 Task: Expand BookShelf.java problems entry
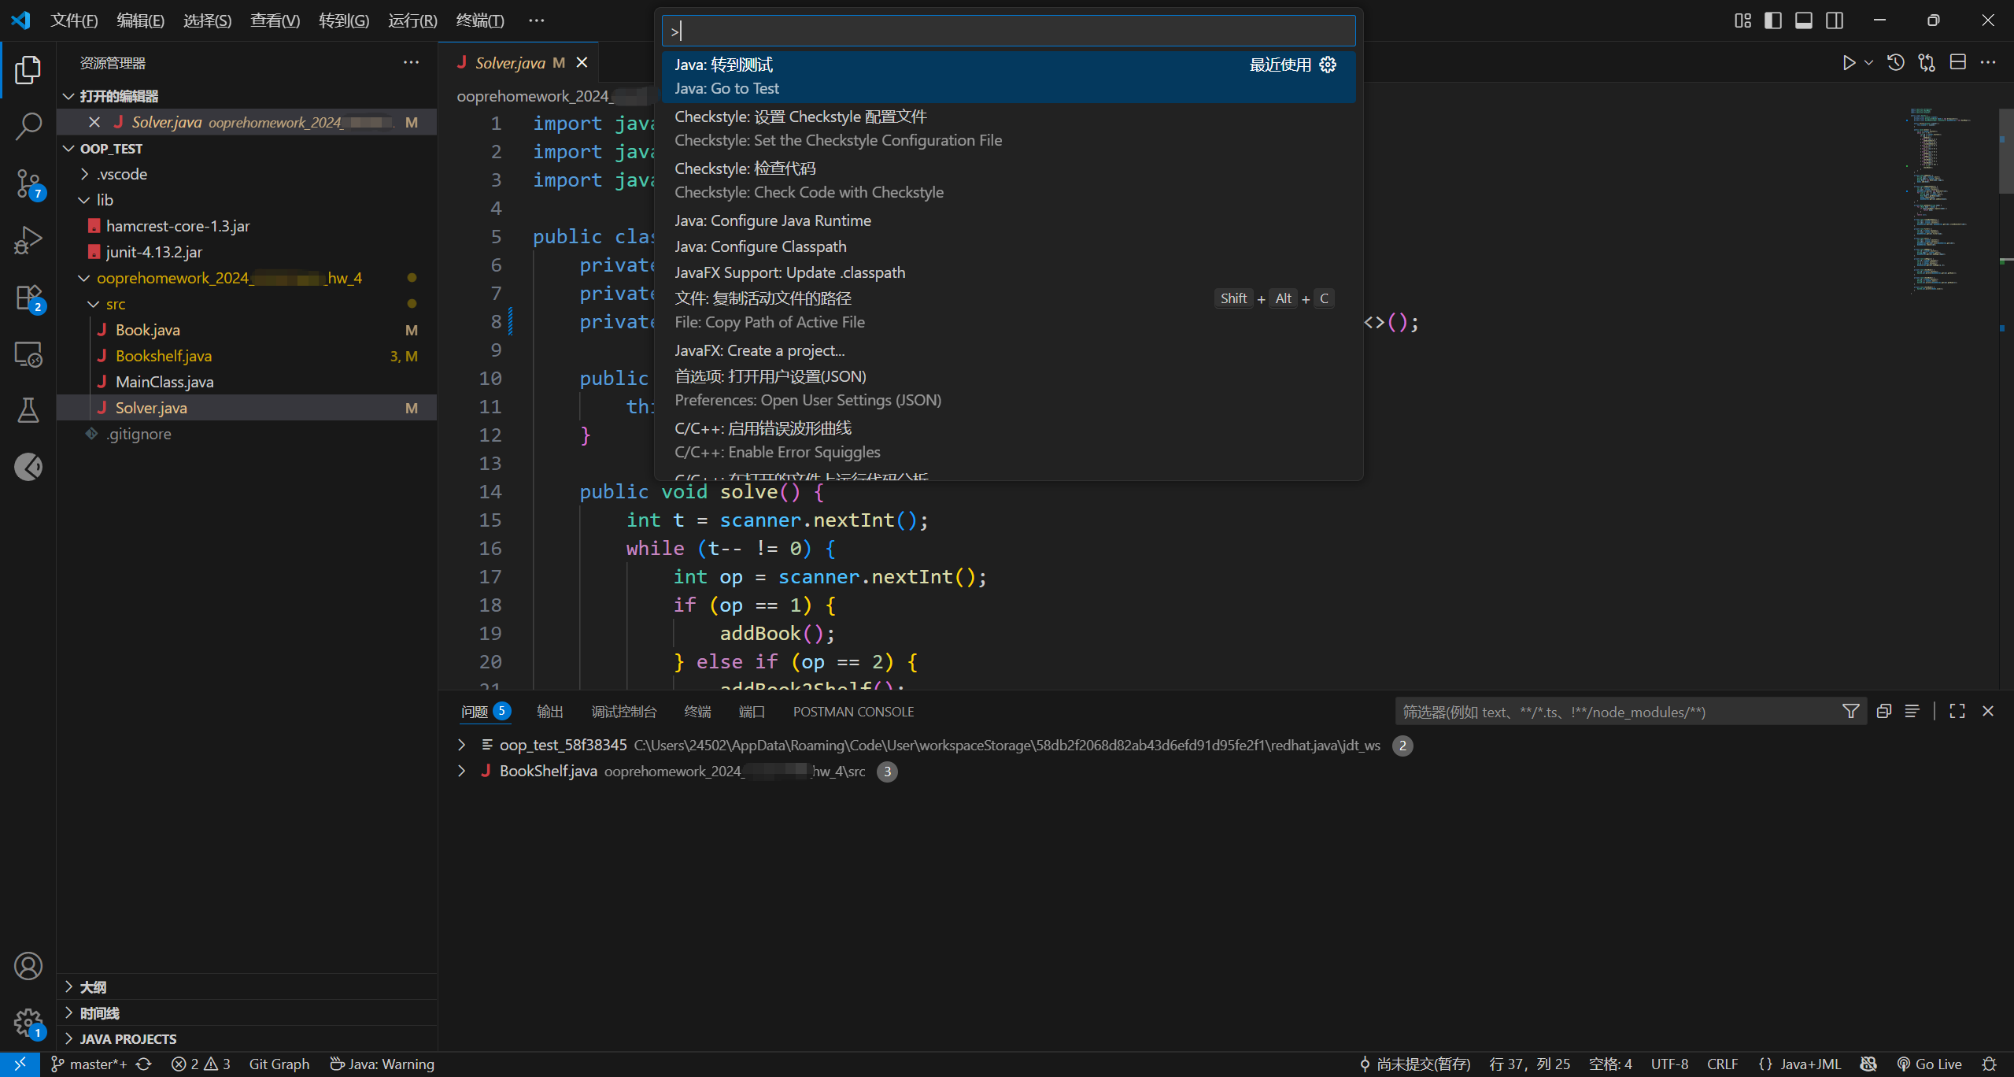(462, 771)
